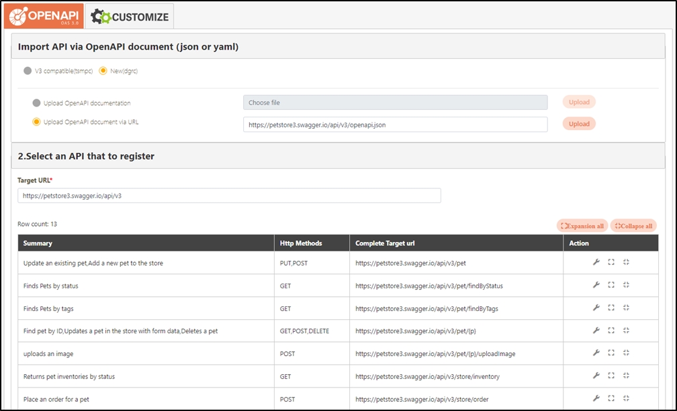Select the 'New(dgrc)' radio option
The height and width of the screenshot is (411, 677).
point(103,70)
